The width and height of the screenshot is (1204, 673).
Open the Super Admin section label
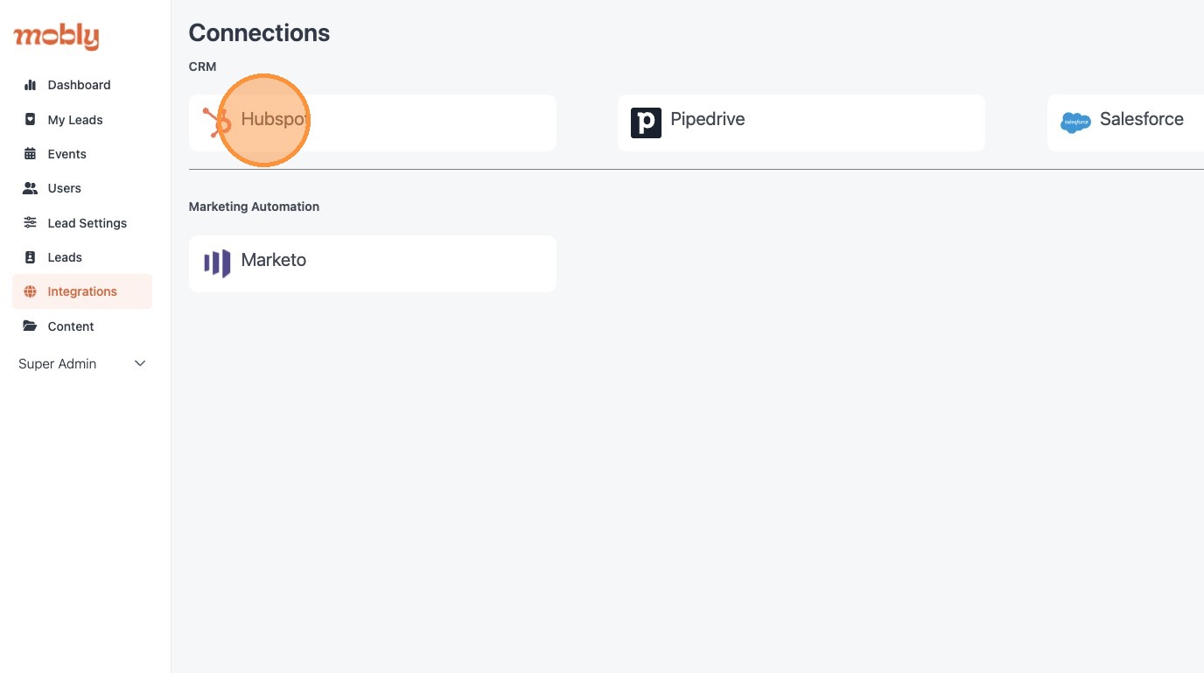[58, 364]
